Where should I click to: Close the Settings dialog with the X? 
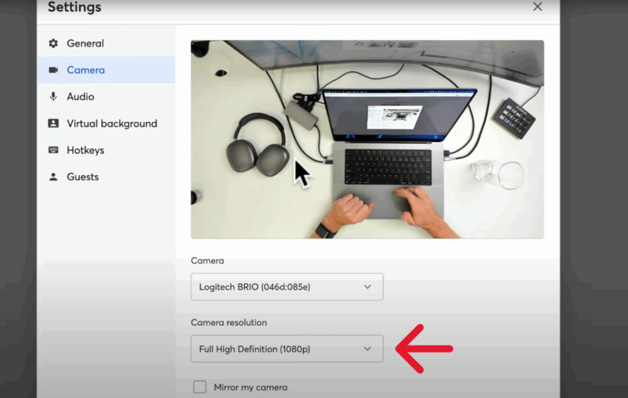[537, 7]
